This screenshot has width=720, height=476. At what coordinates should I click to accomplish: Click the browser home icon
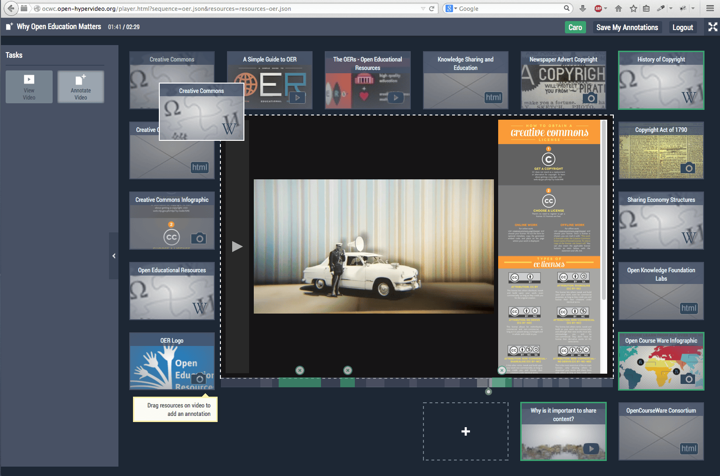[x=618, y=8]
